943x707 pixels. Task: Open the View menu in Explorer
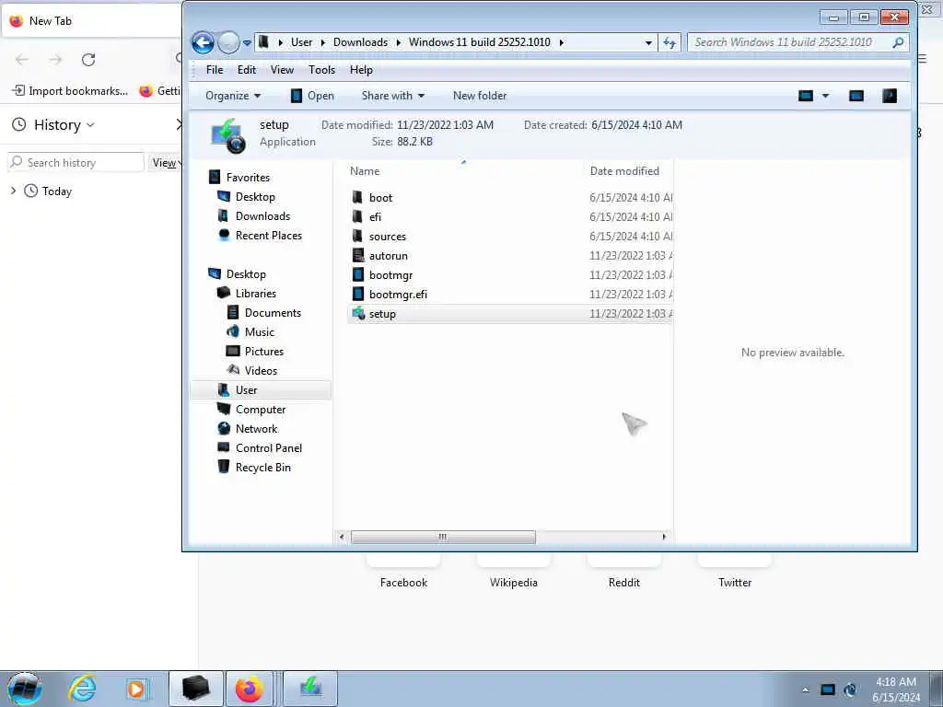point(282,70)
